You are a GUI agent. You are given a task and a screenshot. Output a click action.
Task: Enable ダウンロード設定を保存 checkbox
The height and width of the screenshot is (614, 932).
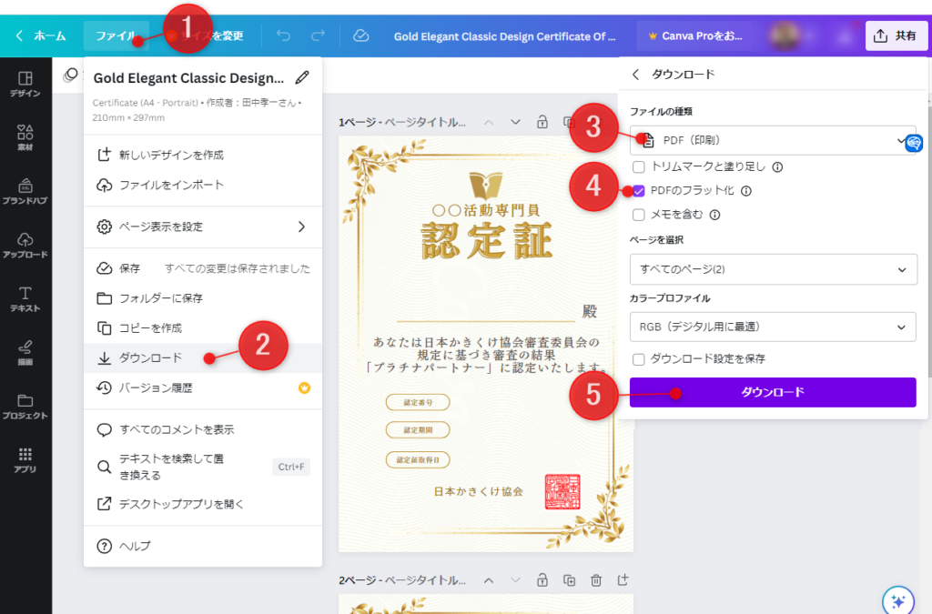[x=639, y=358]
